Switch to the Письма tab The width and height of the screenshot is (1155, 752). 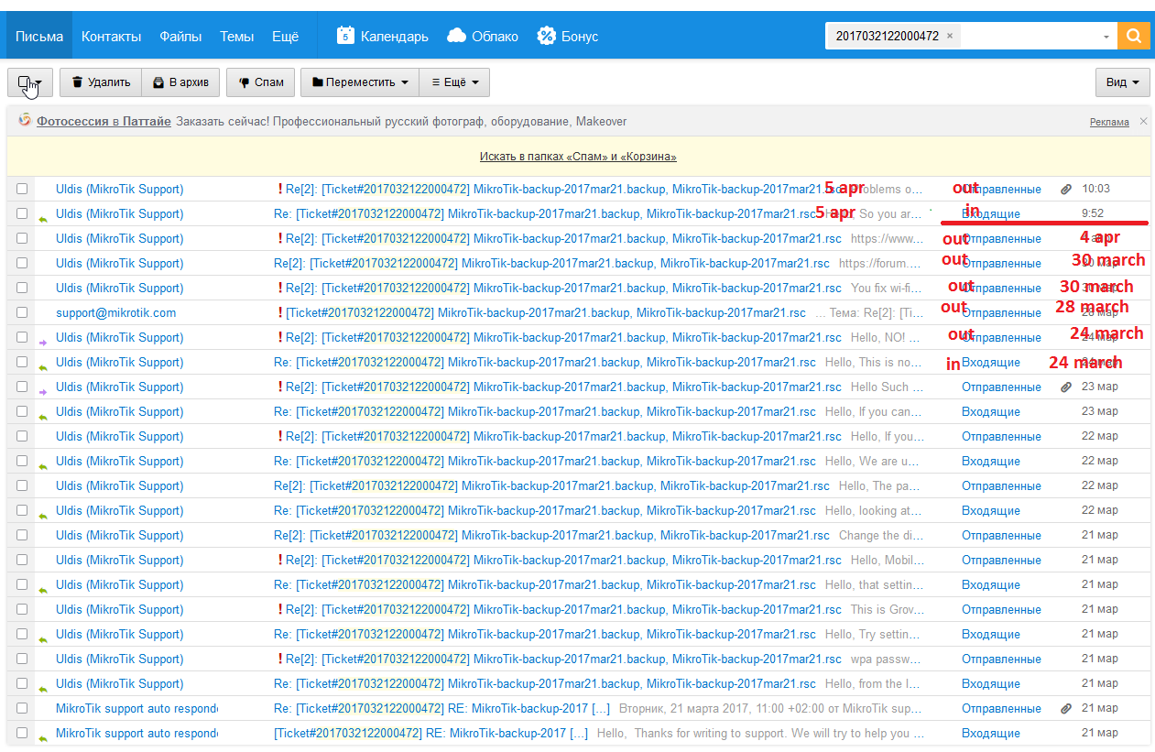pos(39,37)
